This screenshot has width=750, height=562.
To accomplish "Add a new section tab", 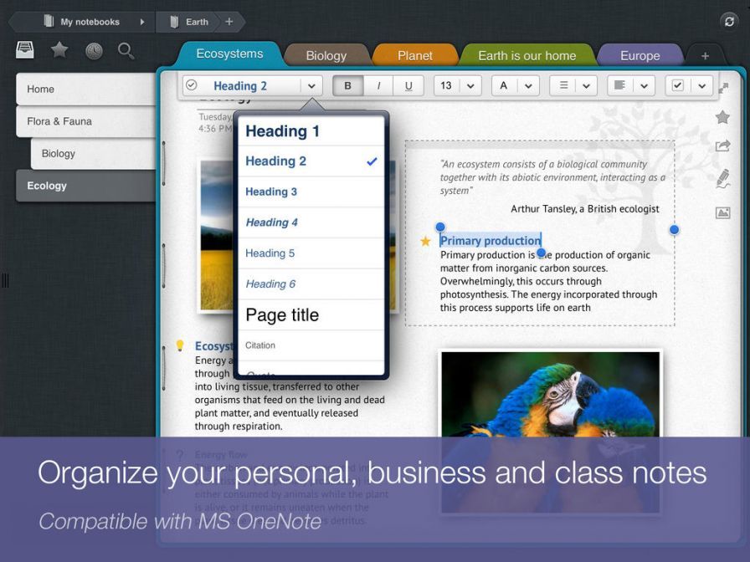I will [705, 56].
